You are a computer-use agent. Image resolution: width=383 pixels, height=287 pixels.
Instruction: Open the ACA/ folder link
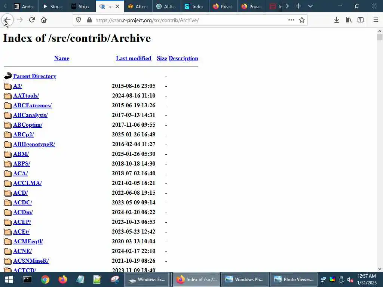[x=21, y=173]
